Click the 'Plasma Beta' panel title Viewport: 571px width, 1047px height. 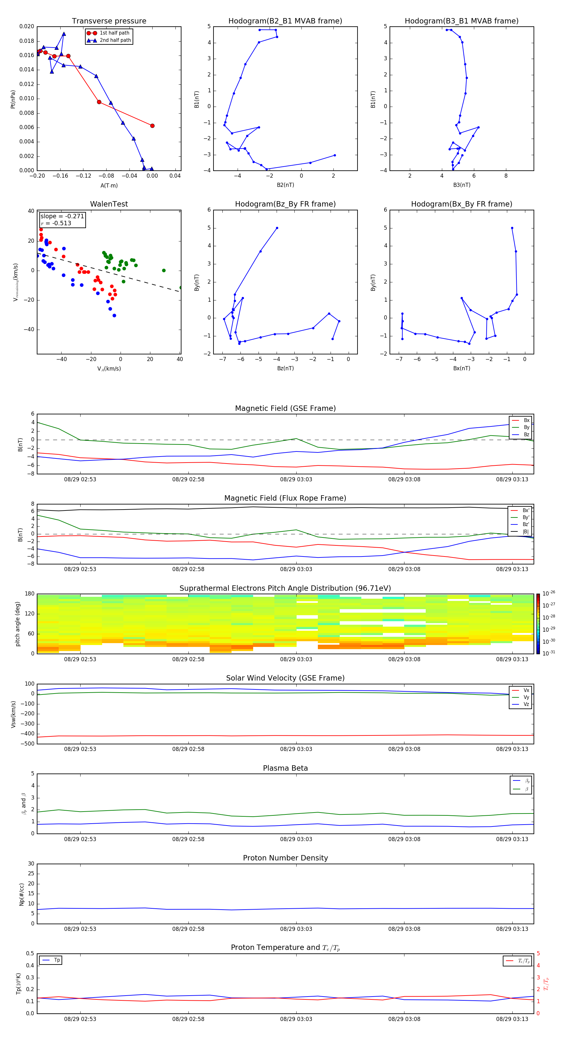tap(285, 768)
